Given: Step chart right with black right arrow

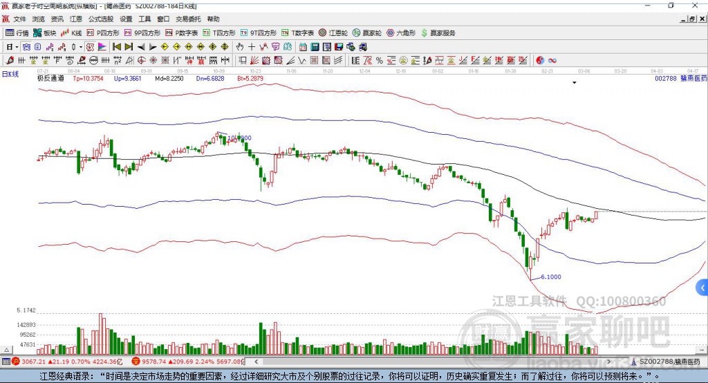Looking at the screenshot, I should tap(153, 47).
